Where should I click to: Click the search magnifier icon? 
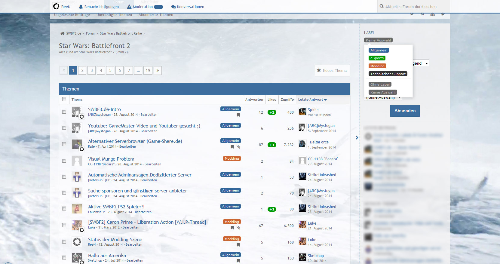point(382,6)
